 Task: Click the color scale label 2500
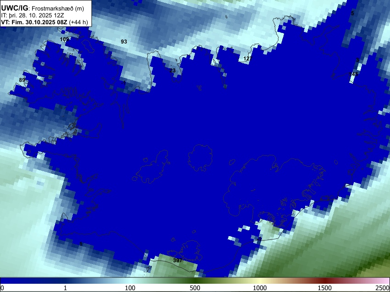383,288
